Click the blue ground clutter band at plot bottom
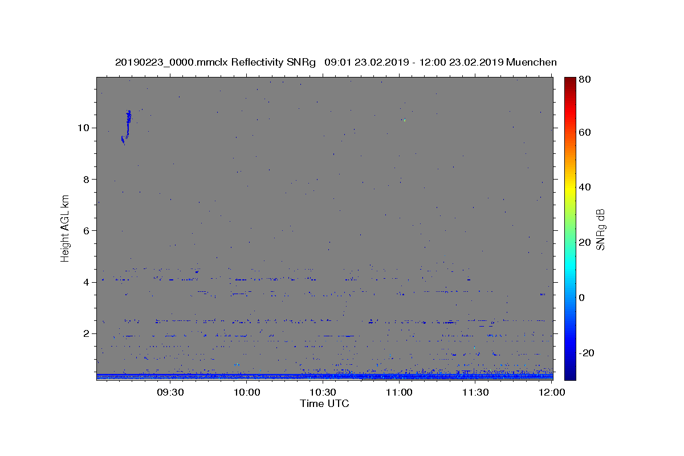Viewport: 684px width, 456px height. [x=324, y=376]
